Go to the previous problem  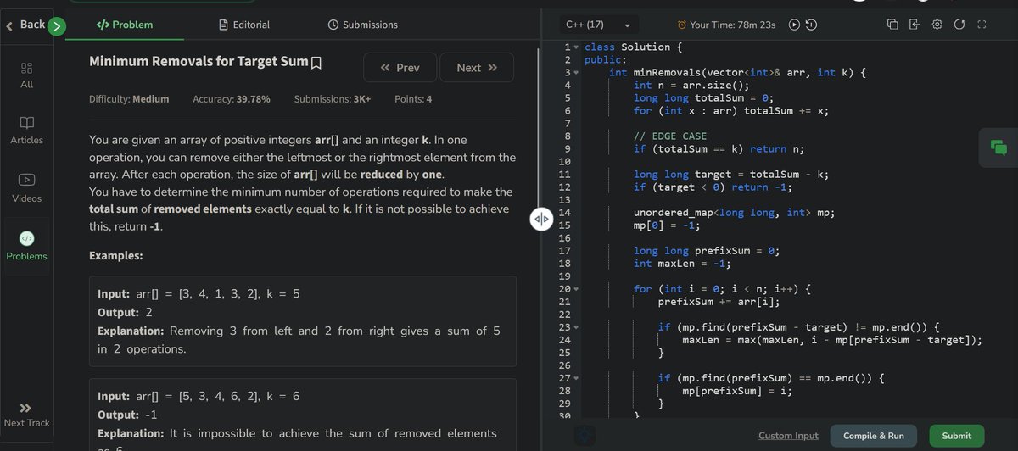click(x=400, y=68)
